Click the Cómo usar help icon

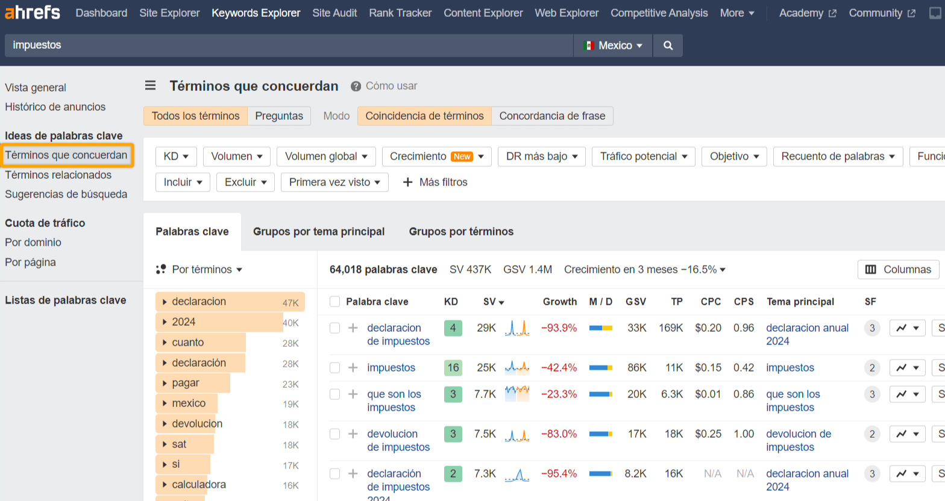tap(356, 86)
